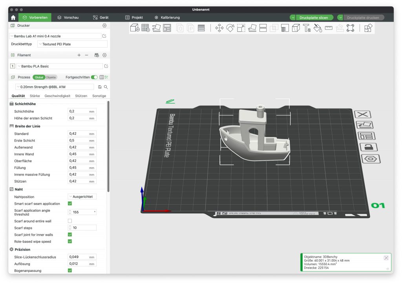Click the Add object cube icon
The width and height of the screenshot is (402, 284).
click(x=135, y=28)
